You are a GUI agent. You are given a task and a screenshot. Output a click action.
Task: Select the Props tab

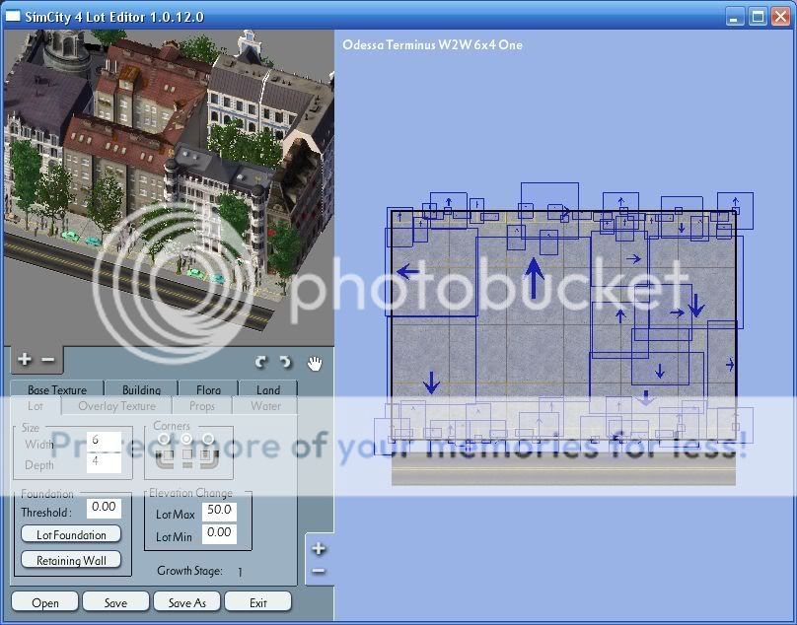tap(202, 406)
